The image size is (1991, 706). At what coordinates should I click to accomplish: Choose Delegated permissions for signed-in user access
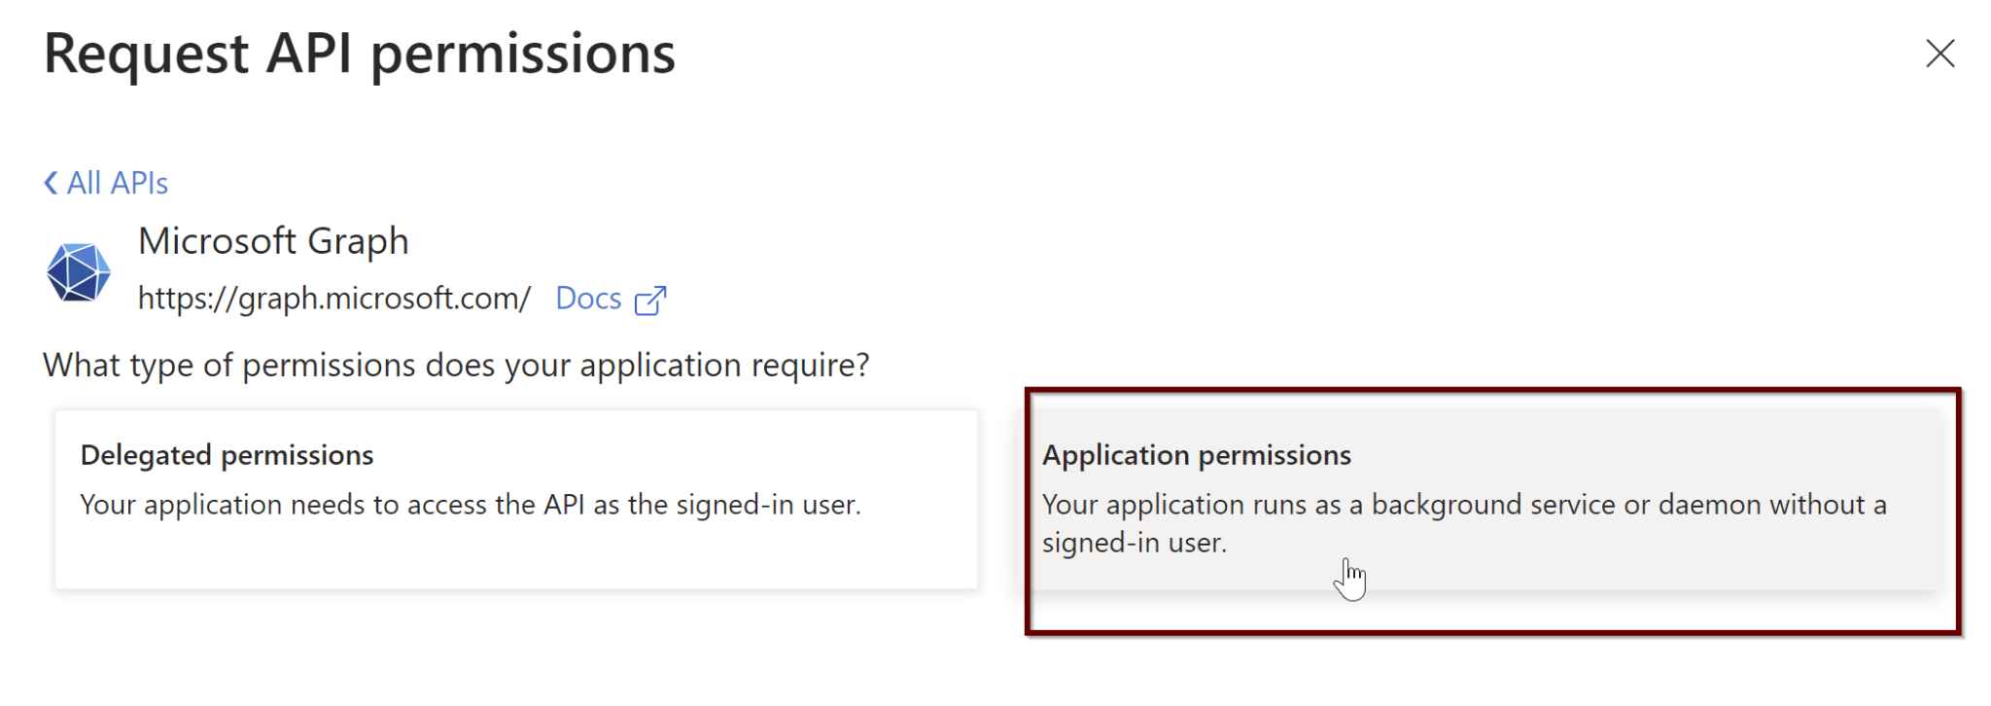coord(515,496)
